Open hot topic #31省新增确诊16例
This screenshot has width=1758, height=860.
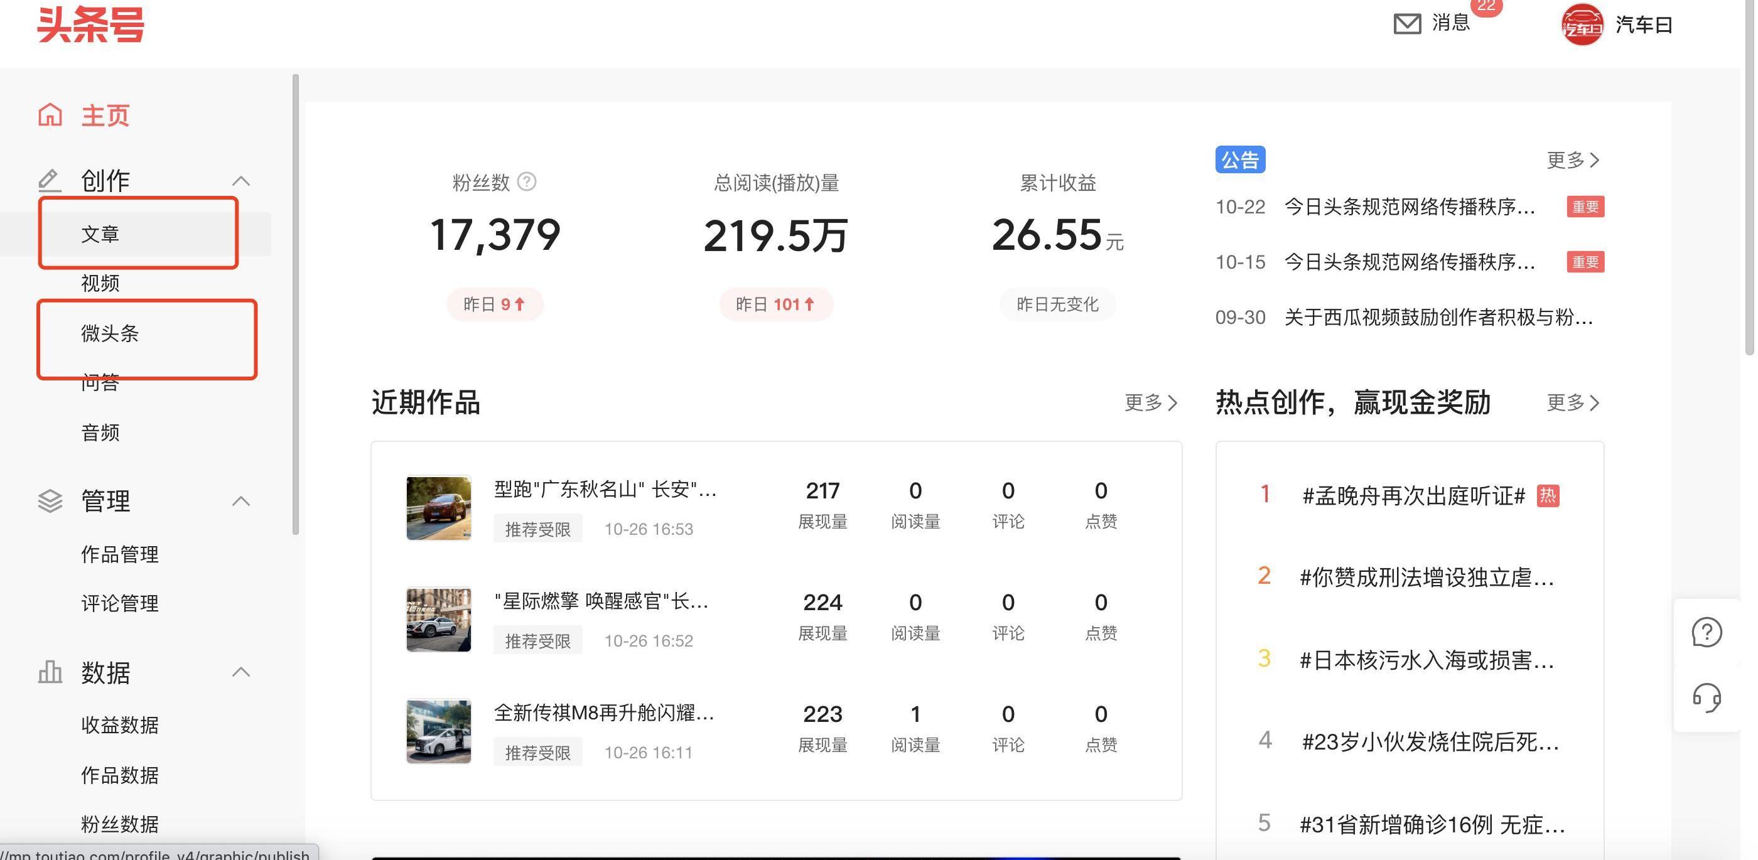1433,824
